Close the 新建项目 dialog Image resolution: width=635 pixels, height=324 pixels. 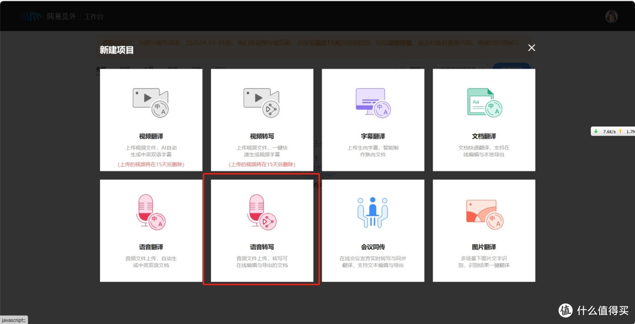coord(532,48)
